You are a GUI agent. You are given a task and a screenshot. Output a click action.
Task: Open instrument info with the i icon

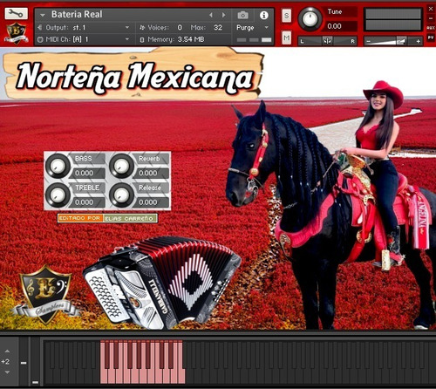[263, 15]
